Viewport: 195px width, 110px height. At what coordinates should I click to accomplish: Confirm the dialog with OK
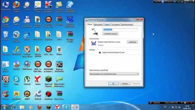(x=113, y=84)
